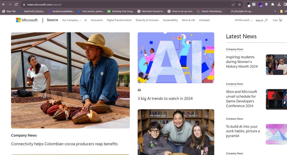
Task: Bookmark this page with the star icon
Action: point(240,4)
